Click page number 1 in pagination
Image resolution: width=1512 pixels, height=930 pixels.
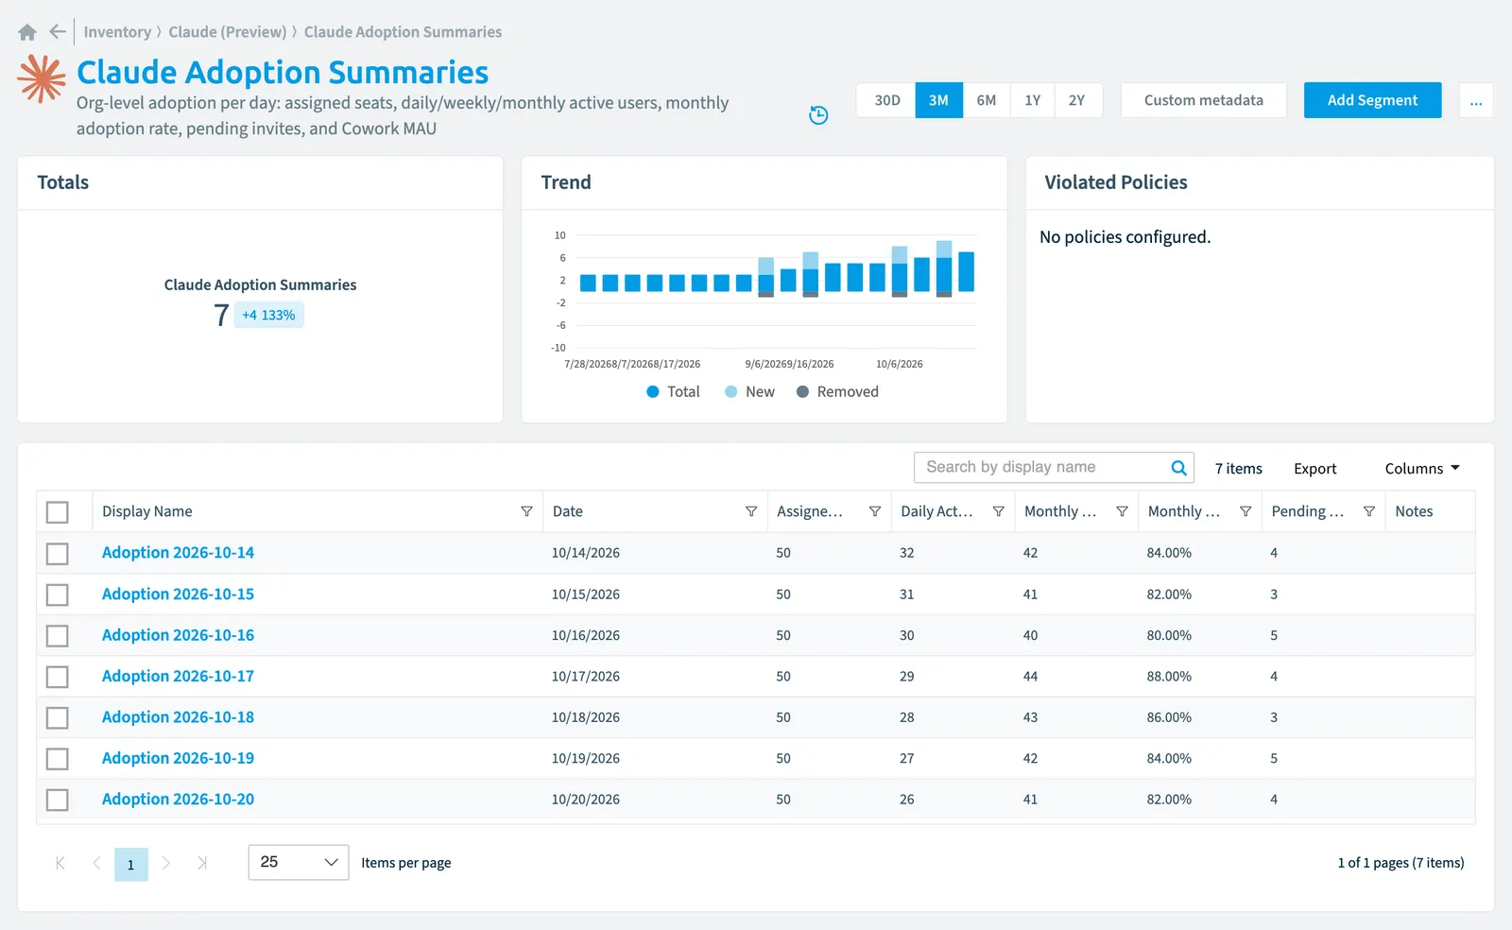click(x=131, y=864)
